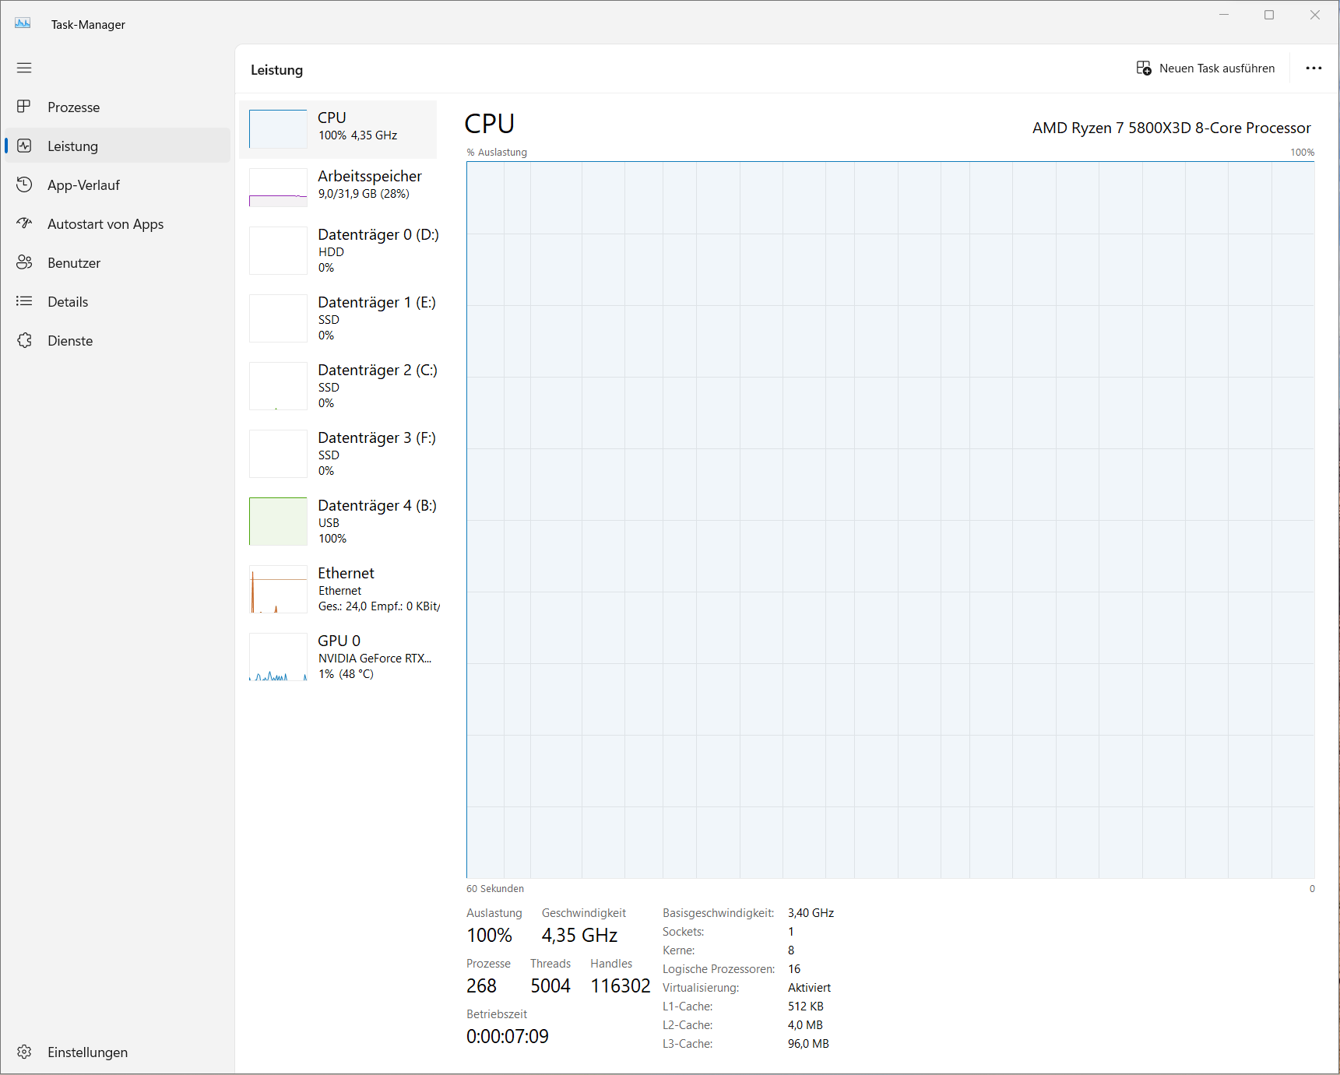Viewport: 1340px width, 1075px height.
Task: Click the '0:00:07:09' Betriebszeit value
Action: click(507, 1036)
